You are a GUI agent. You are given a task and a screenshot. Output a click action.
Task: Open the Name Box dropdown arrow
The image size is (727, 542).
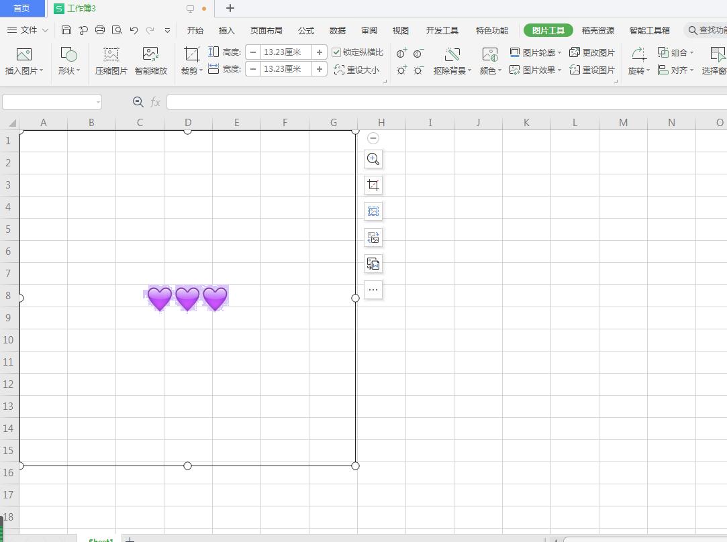click(98, 102)
